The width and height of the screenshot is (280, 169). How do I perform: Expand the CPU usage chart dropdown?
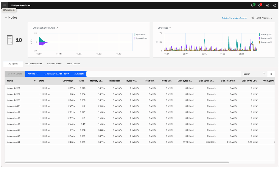(164, 28)
